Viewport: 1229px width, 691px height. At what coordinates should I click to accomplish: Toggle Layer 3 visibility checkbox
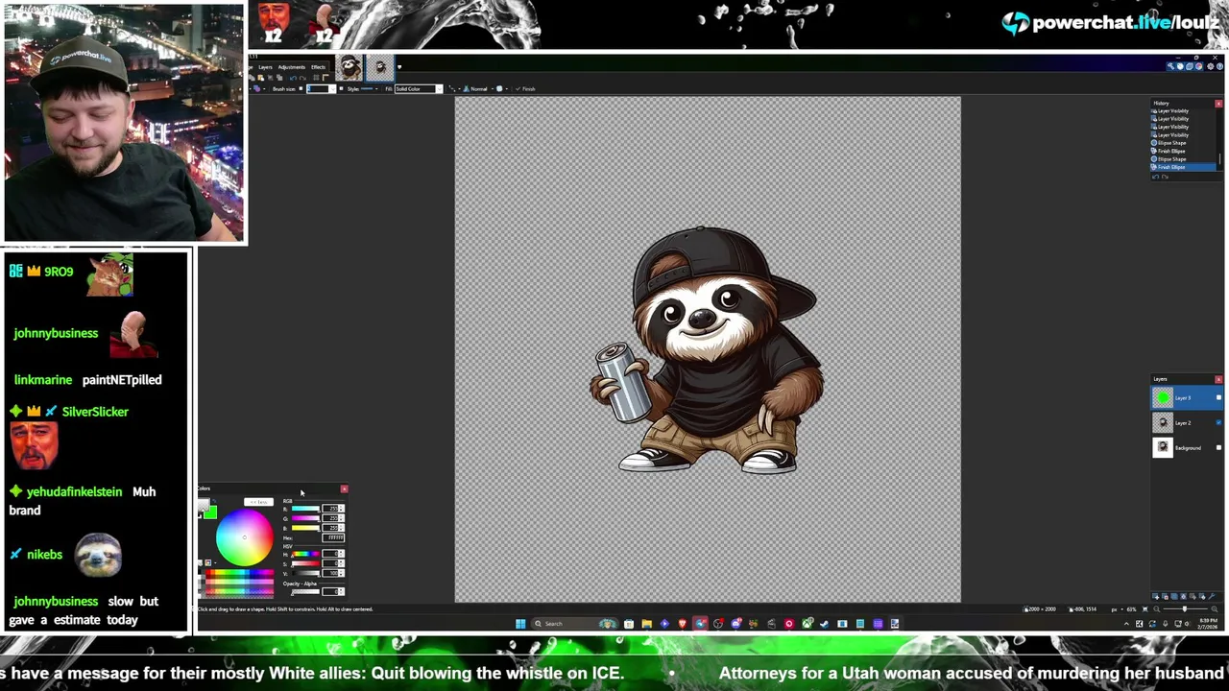tap(1218, 397)
